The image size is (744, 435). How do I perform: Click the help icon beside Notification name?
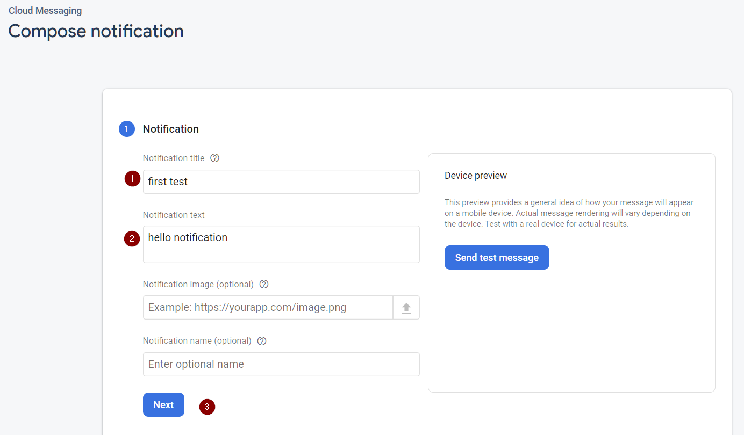tap(262, 341)
